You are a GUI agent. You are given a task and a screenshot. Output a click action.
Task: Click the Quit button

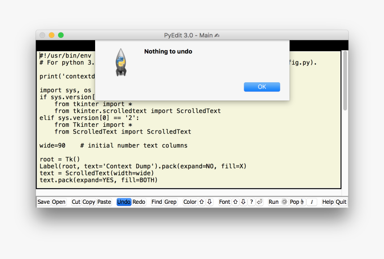coord(341,202)
